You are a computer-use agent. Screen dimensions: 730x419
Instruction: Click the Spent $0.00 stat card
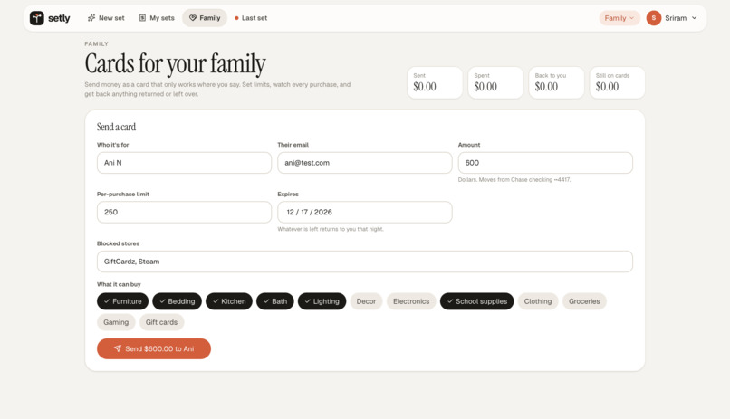(x=495, y=82)
